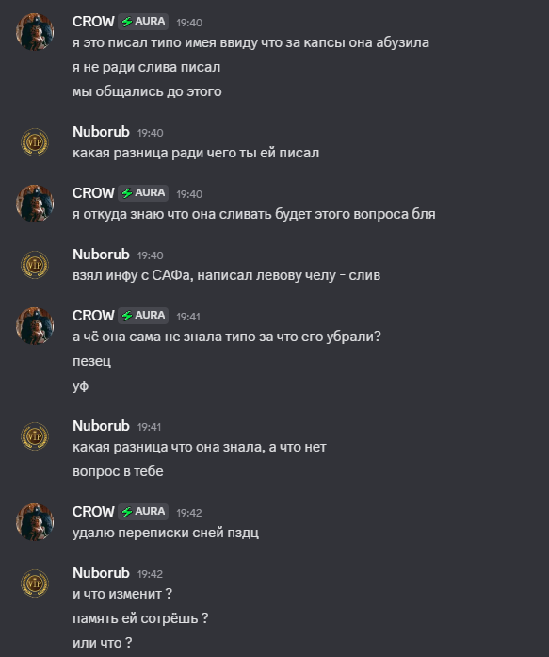Click the message 'пезец'
549x657 pixels.
(x=91, y=361)
